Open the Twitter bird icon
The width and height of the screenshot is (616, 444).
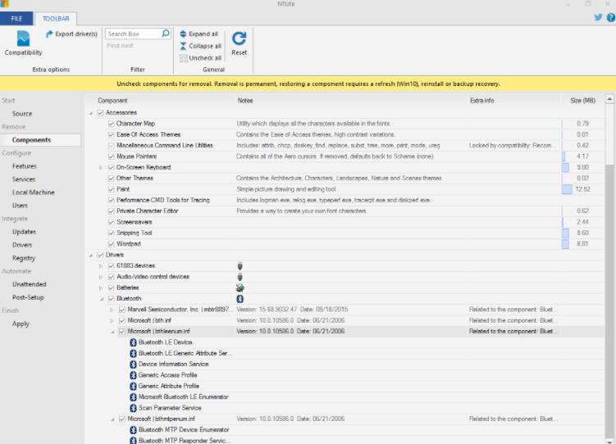pos(598,17)
